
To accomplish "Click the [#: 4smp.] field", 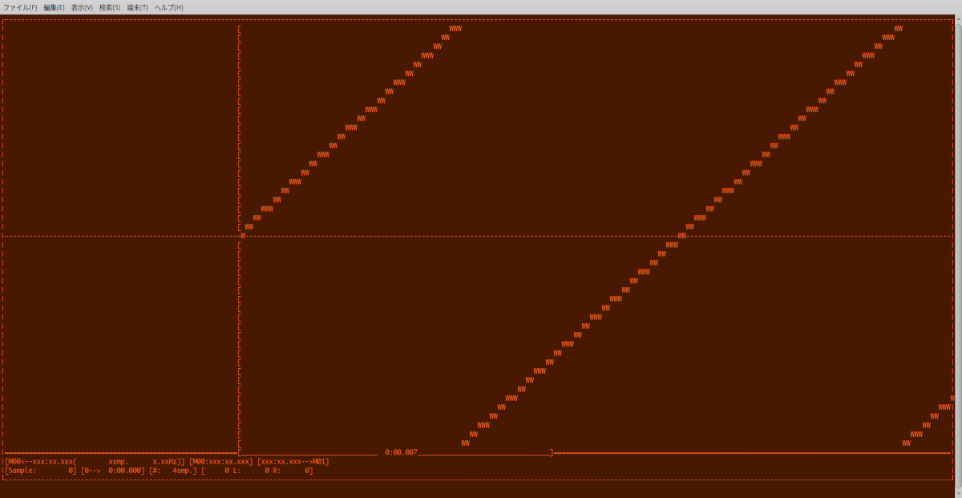I will [x=172, y=471].
